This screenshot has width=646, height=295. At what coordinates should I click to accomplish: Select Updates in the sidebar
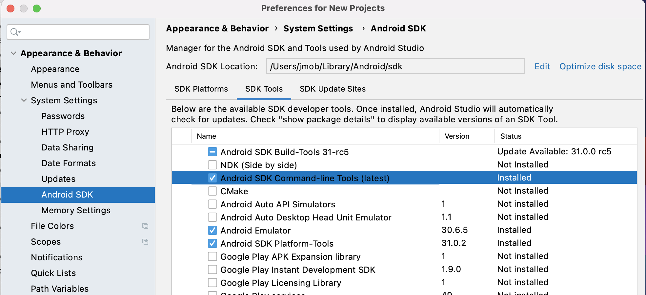point(58,179)
